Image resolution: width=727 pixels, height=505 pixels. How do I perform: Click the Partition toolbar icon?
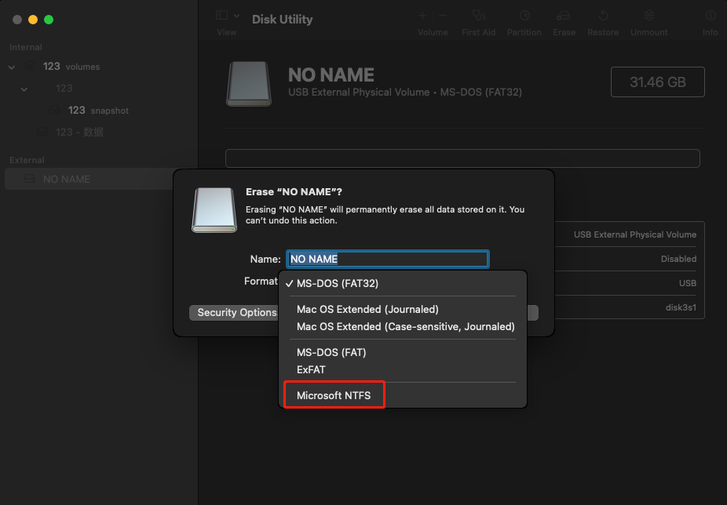tap(524, 16)
